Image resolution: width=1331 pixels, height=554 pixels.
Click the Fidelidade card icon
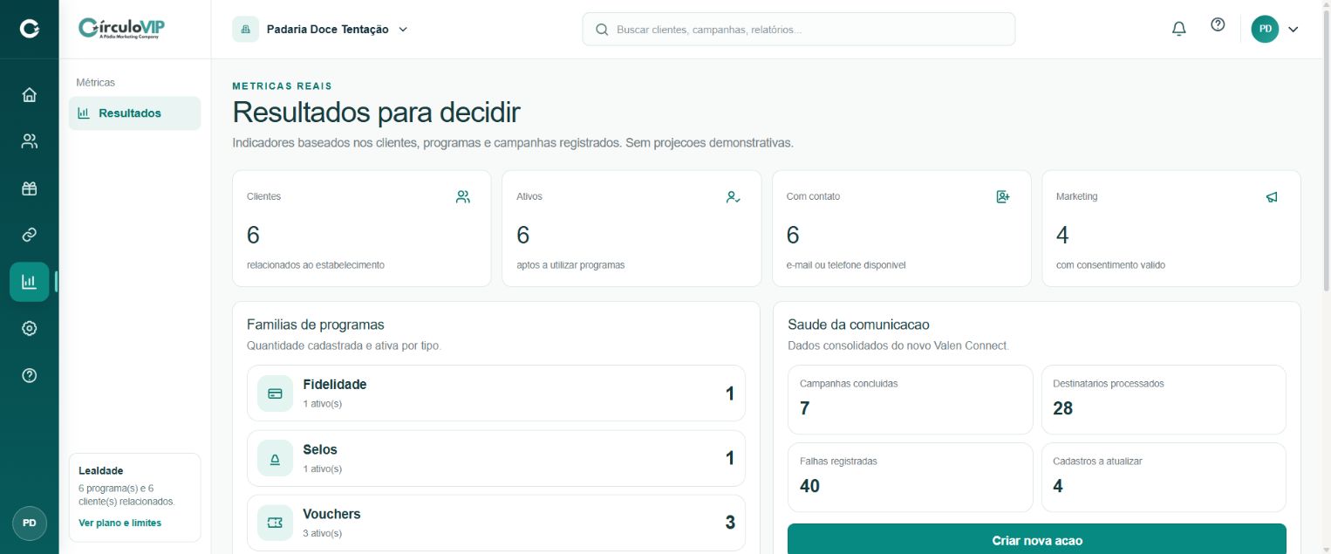[x=275, y=393]
